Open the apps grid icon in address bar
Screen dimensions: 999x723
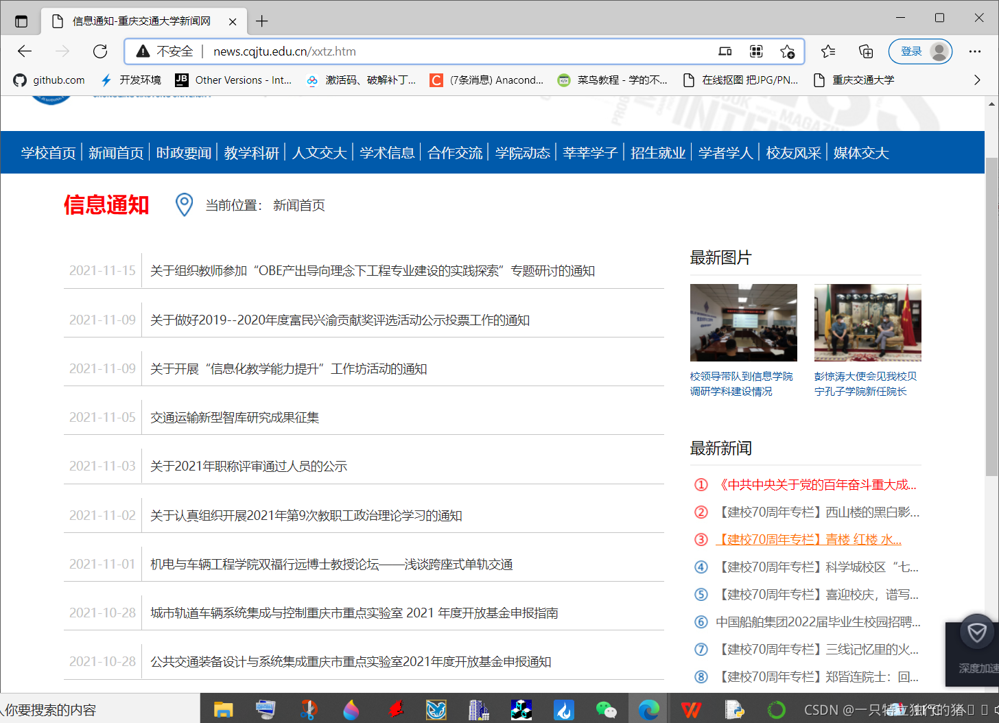tap(756, 51)
